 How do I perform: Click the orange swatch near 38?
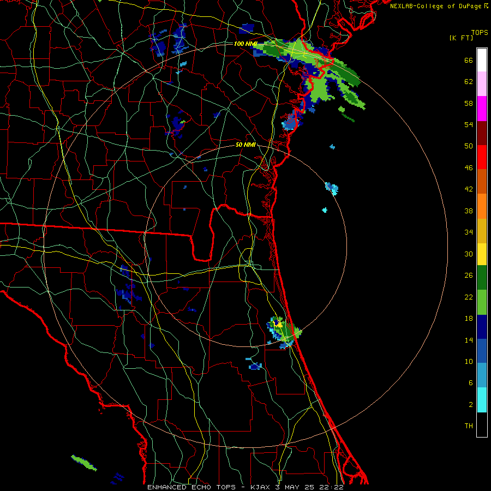click(482, 206)
